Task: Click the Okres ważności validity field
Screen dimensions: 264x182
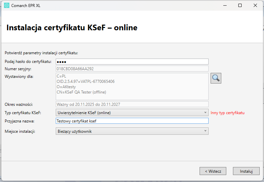Action: [x=132, y=104]
